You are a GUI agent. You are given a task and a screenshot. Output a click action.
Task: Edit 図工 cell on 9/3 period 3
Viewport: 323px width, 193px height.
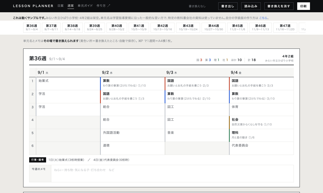[197, 110]
